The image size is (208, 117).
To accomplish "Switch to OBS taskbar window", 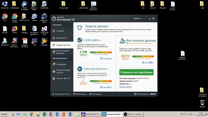I will coord(133,114).
